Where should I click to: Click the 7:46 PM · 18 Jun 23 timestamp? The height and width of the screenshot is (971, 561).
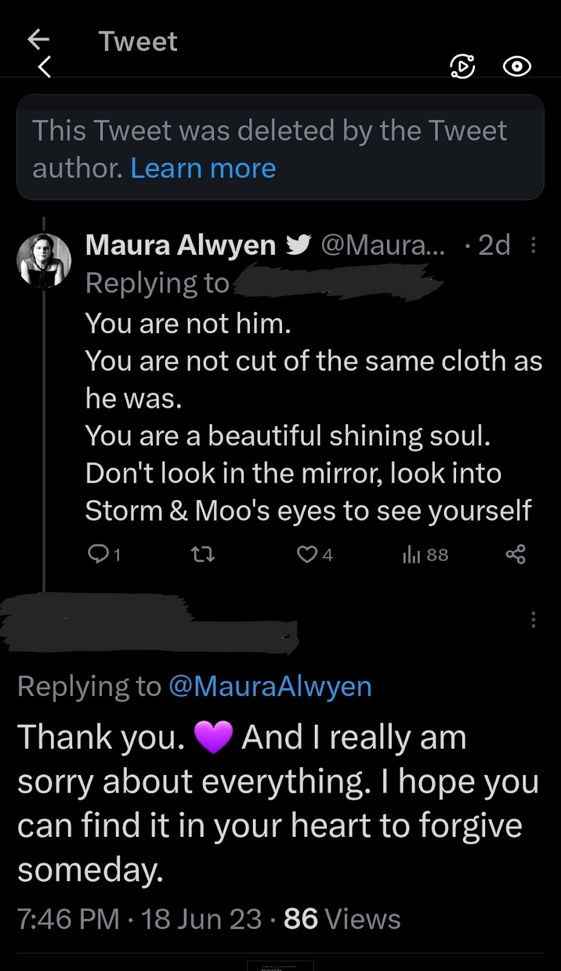pos(139,919)
